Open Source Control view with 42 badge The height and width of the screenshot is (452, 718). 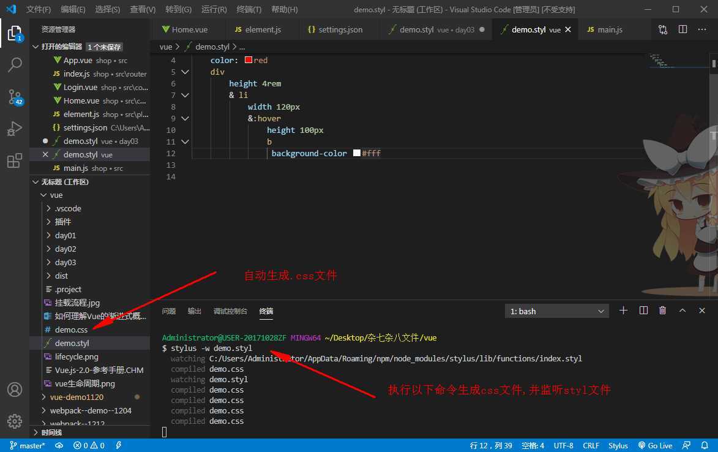pos(15,97)
